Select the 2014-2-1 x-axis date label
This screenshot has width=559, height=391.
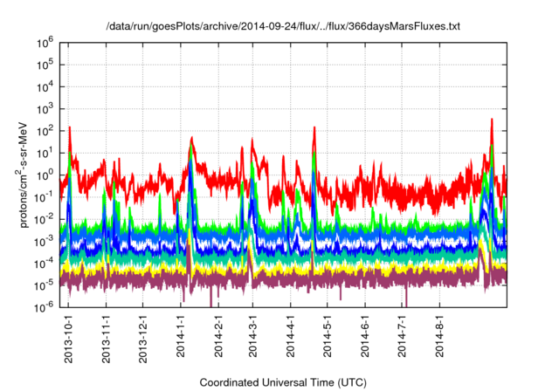point(218,336)
